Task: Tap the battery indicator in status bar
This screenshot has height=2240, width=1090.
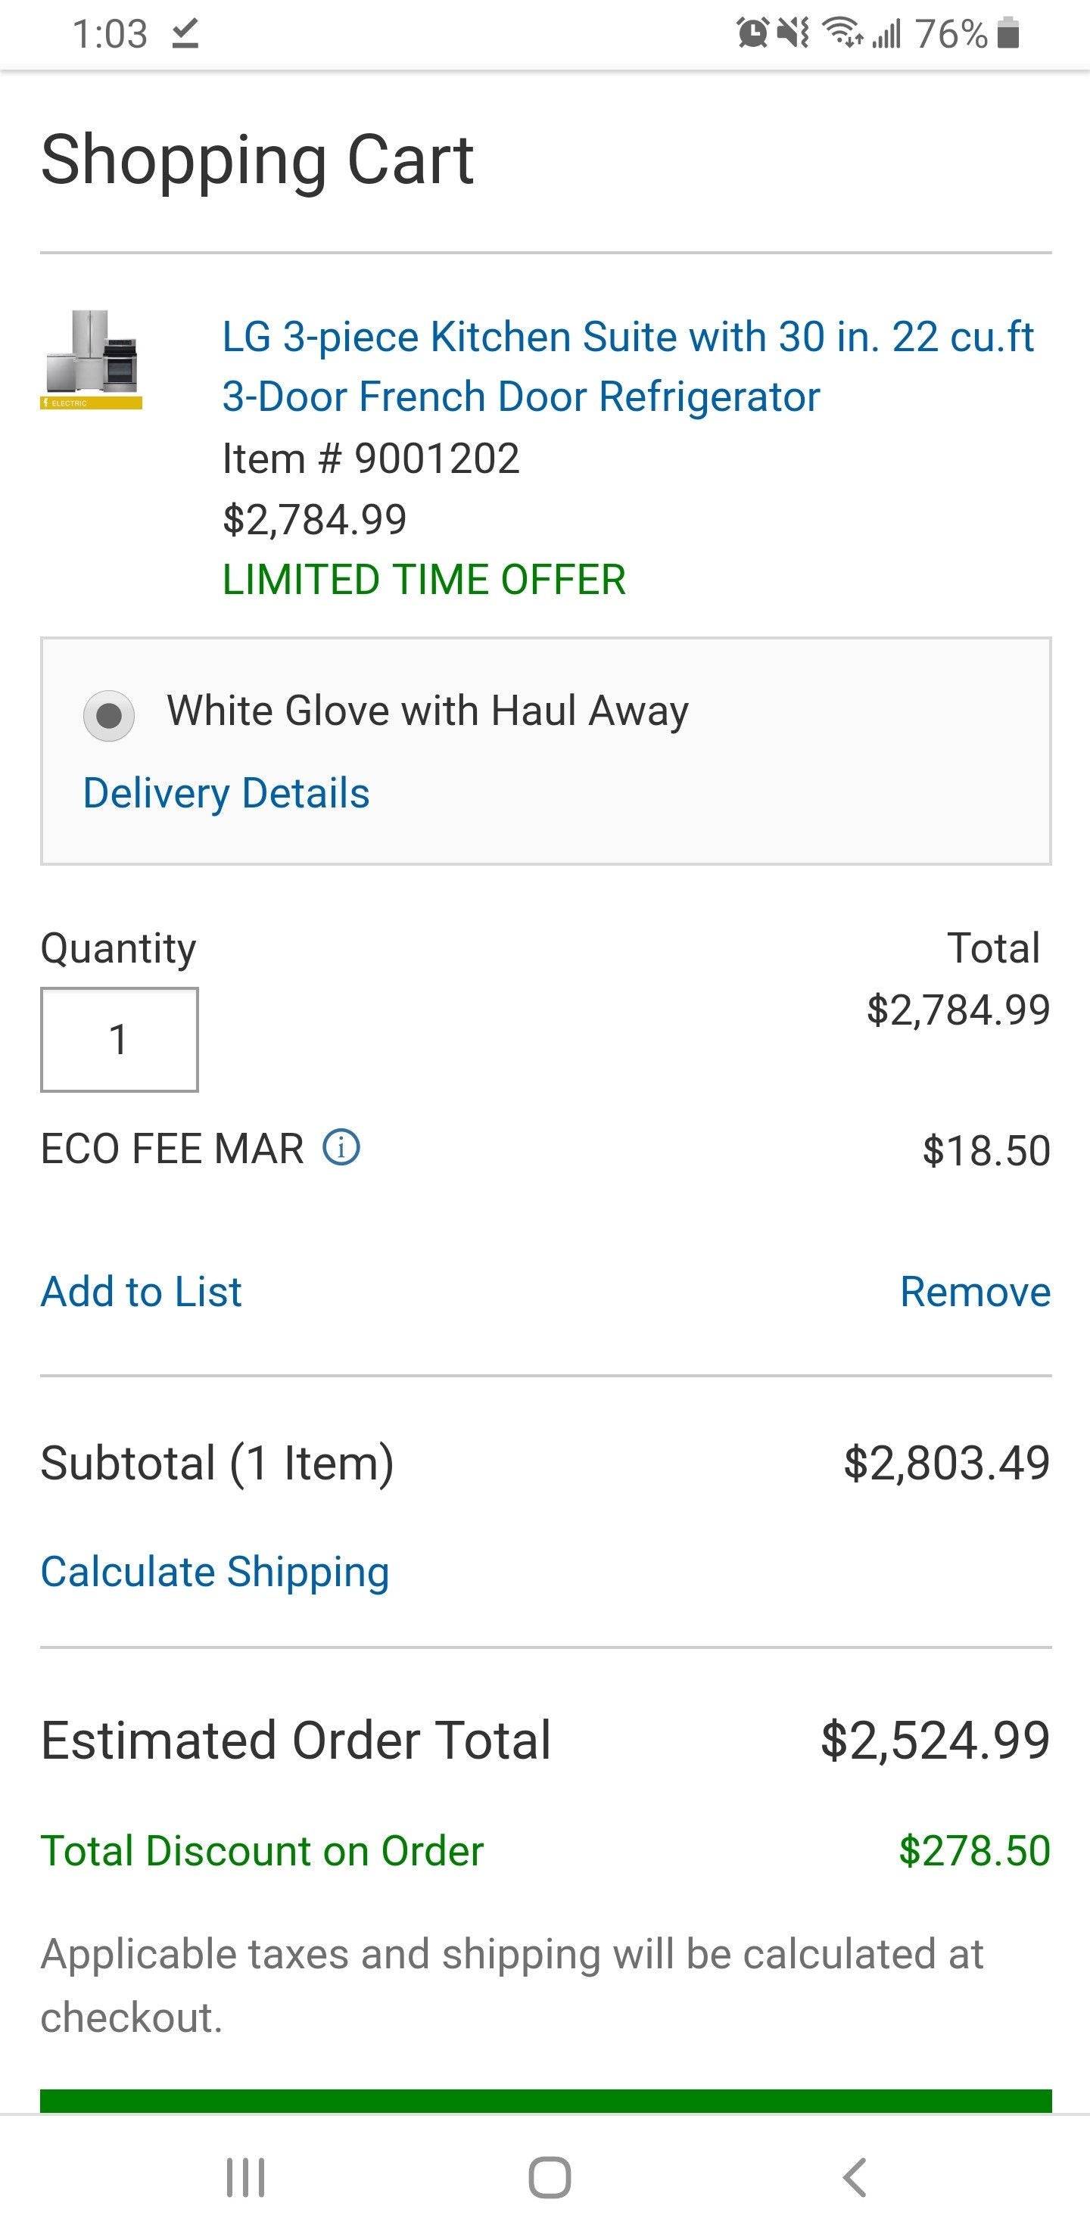Action: (x=1007, y=33)
